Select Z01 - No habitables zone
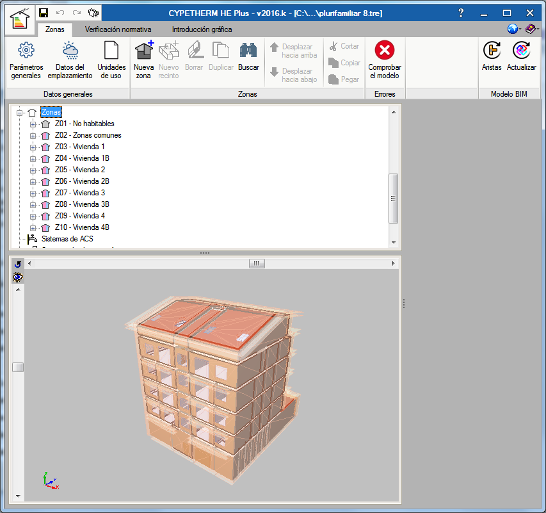 pyautogui.click(x=84, y=124)
